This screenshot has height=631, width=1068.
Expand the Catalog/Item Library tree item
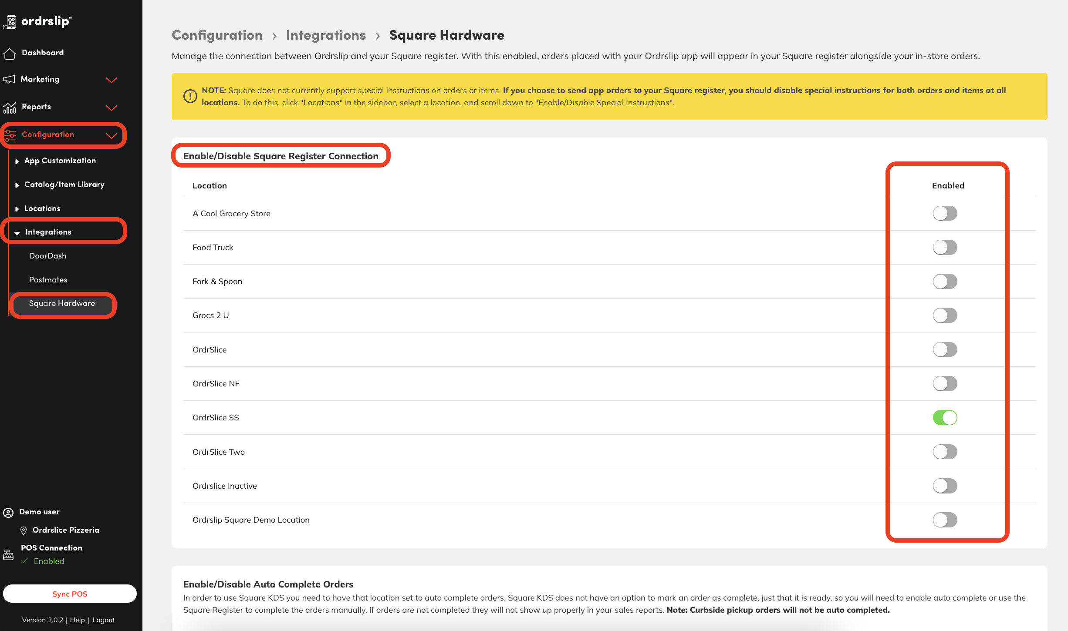(x=17, y=185)
